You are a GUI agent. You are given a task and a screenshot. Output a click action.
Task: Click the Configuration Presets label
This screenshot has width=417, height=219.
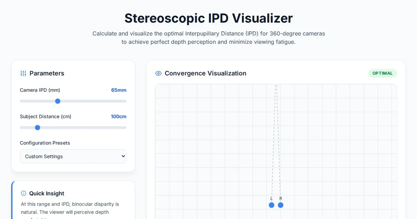point(45,143)
